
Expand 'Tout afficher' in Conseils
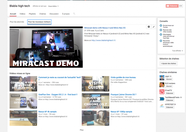(177, 51)
